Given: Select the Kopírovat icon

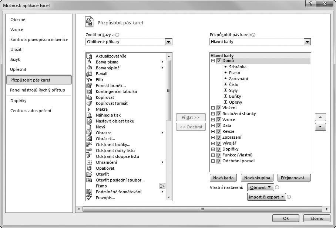Looking at the screenshot, I should pyautogui.click(x=89, y=97).
